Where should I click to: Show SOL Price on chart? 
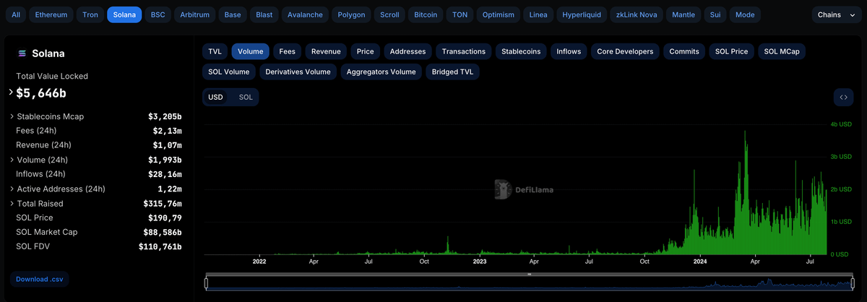pos(732,51)
